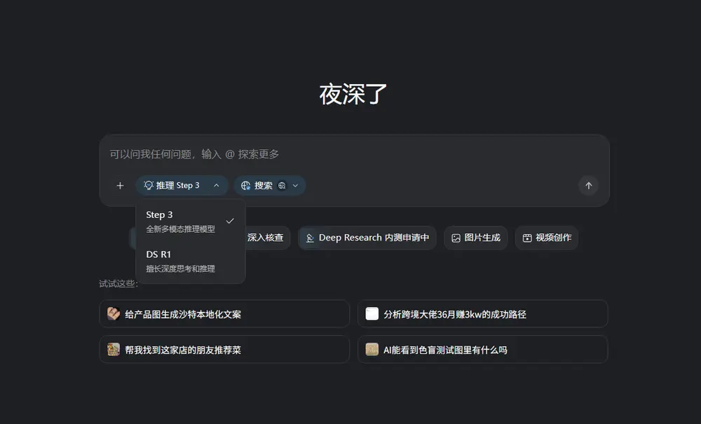This screenshot has width=701, height=424.
Task: Click the pen icon on Deep Research button
Action: [310, 238]
